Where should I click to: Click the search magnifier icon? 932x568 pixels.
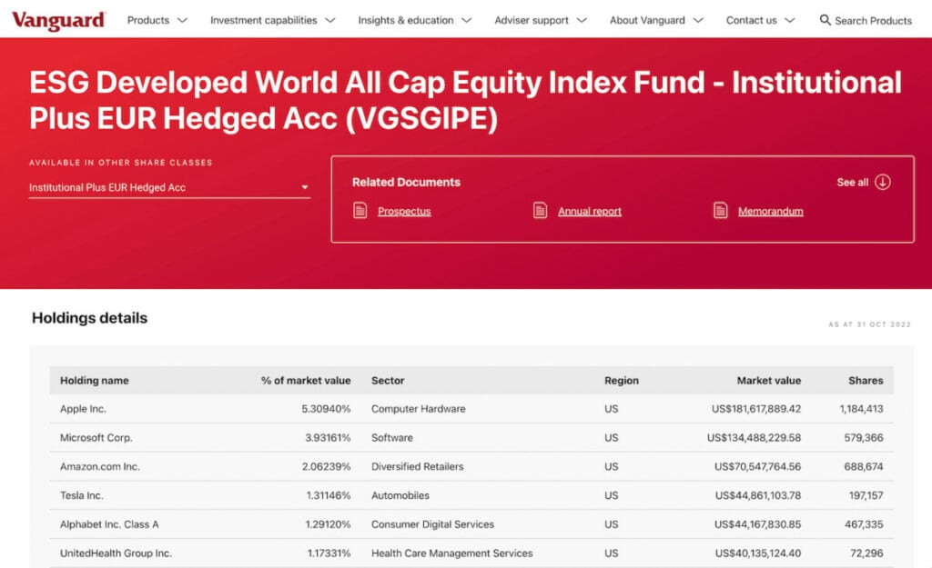click(825, 20)
